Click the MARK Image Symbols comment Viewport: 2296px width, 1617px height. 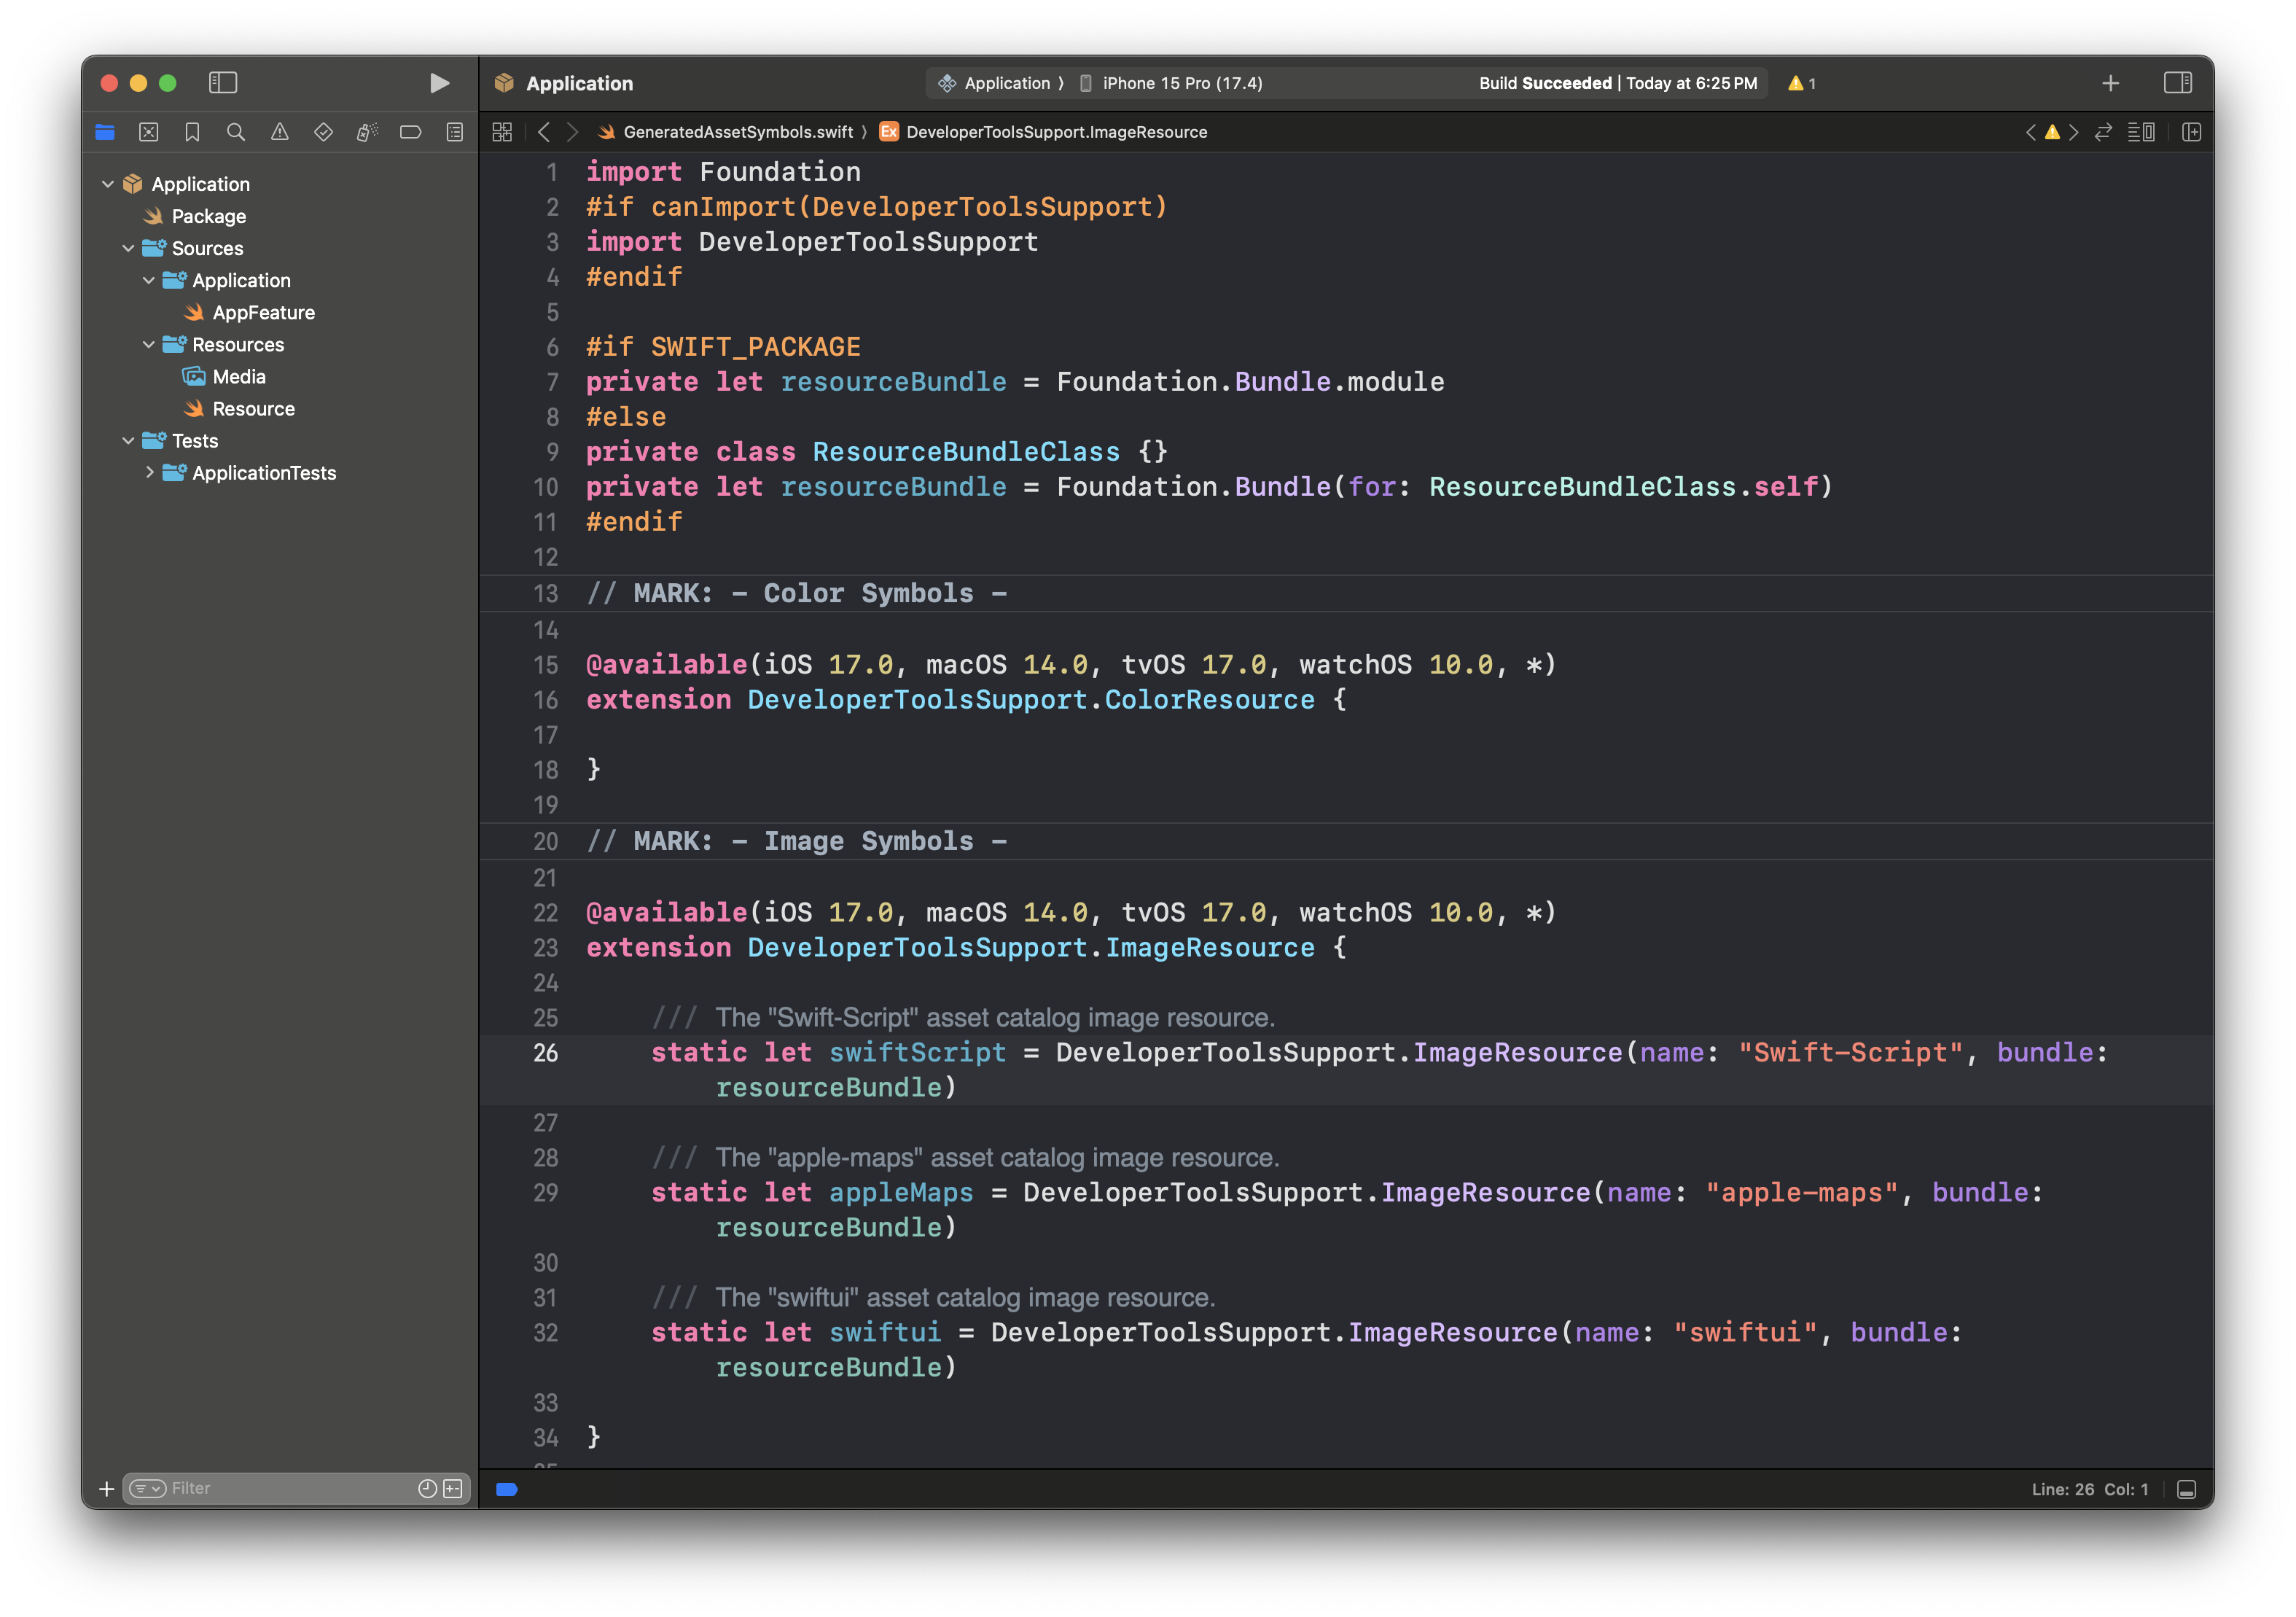point(796,841)
